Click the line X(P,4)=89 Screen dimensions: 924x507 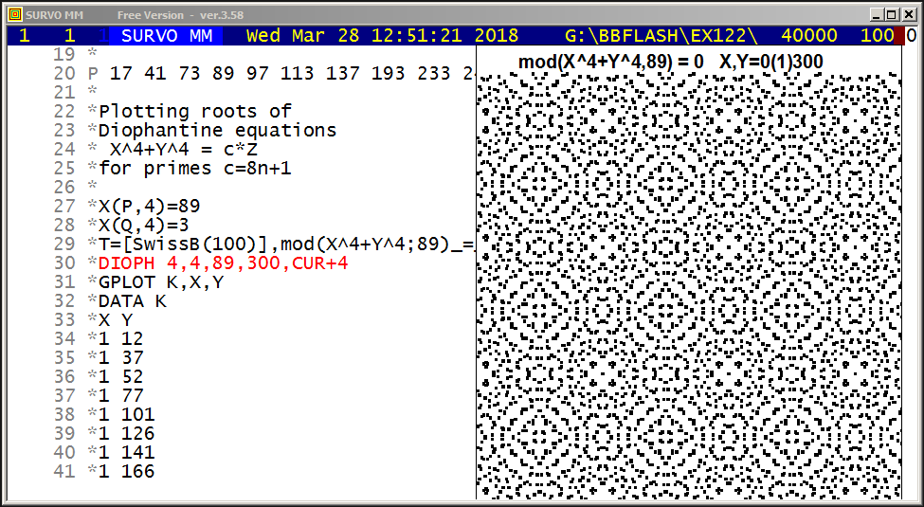[150, 206]
